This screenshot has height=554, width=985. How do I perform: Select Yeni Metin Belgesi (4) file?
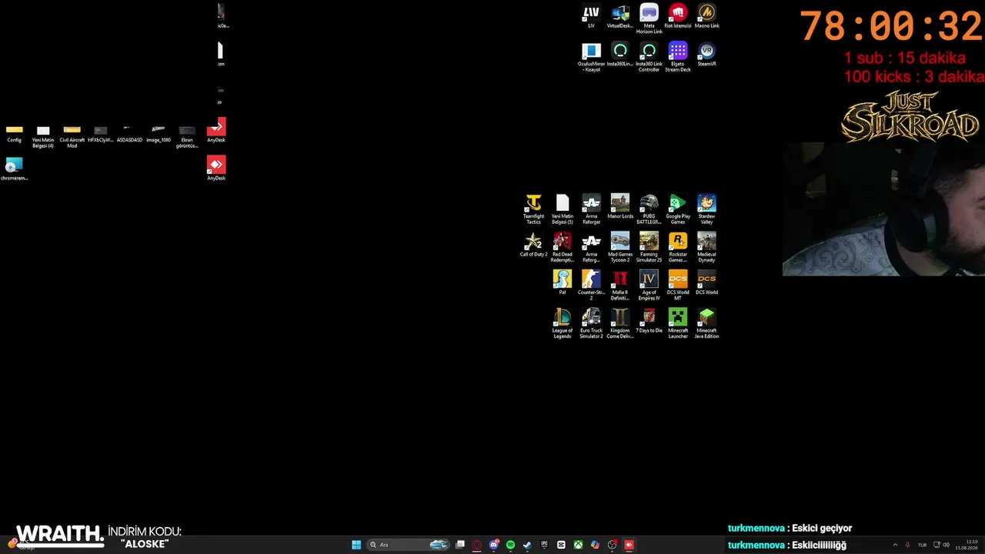43,136
